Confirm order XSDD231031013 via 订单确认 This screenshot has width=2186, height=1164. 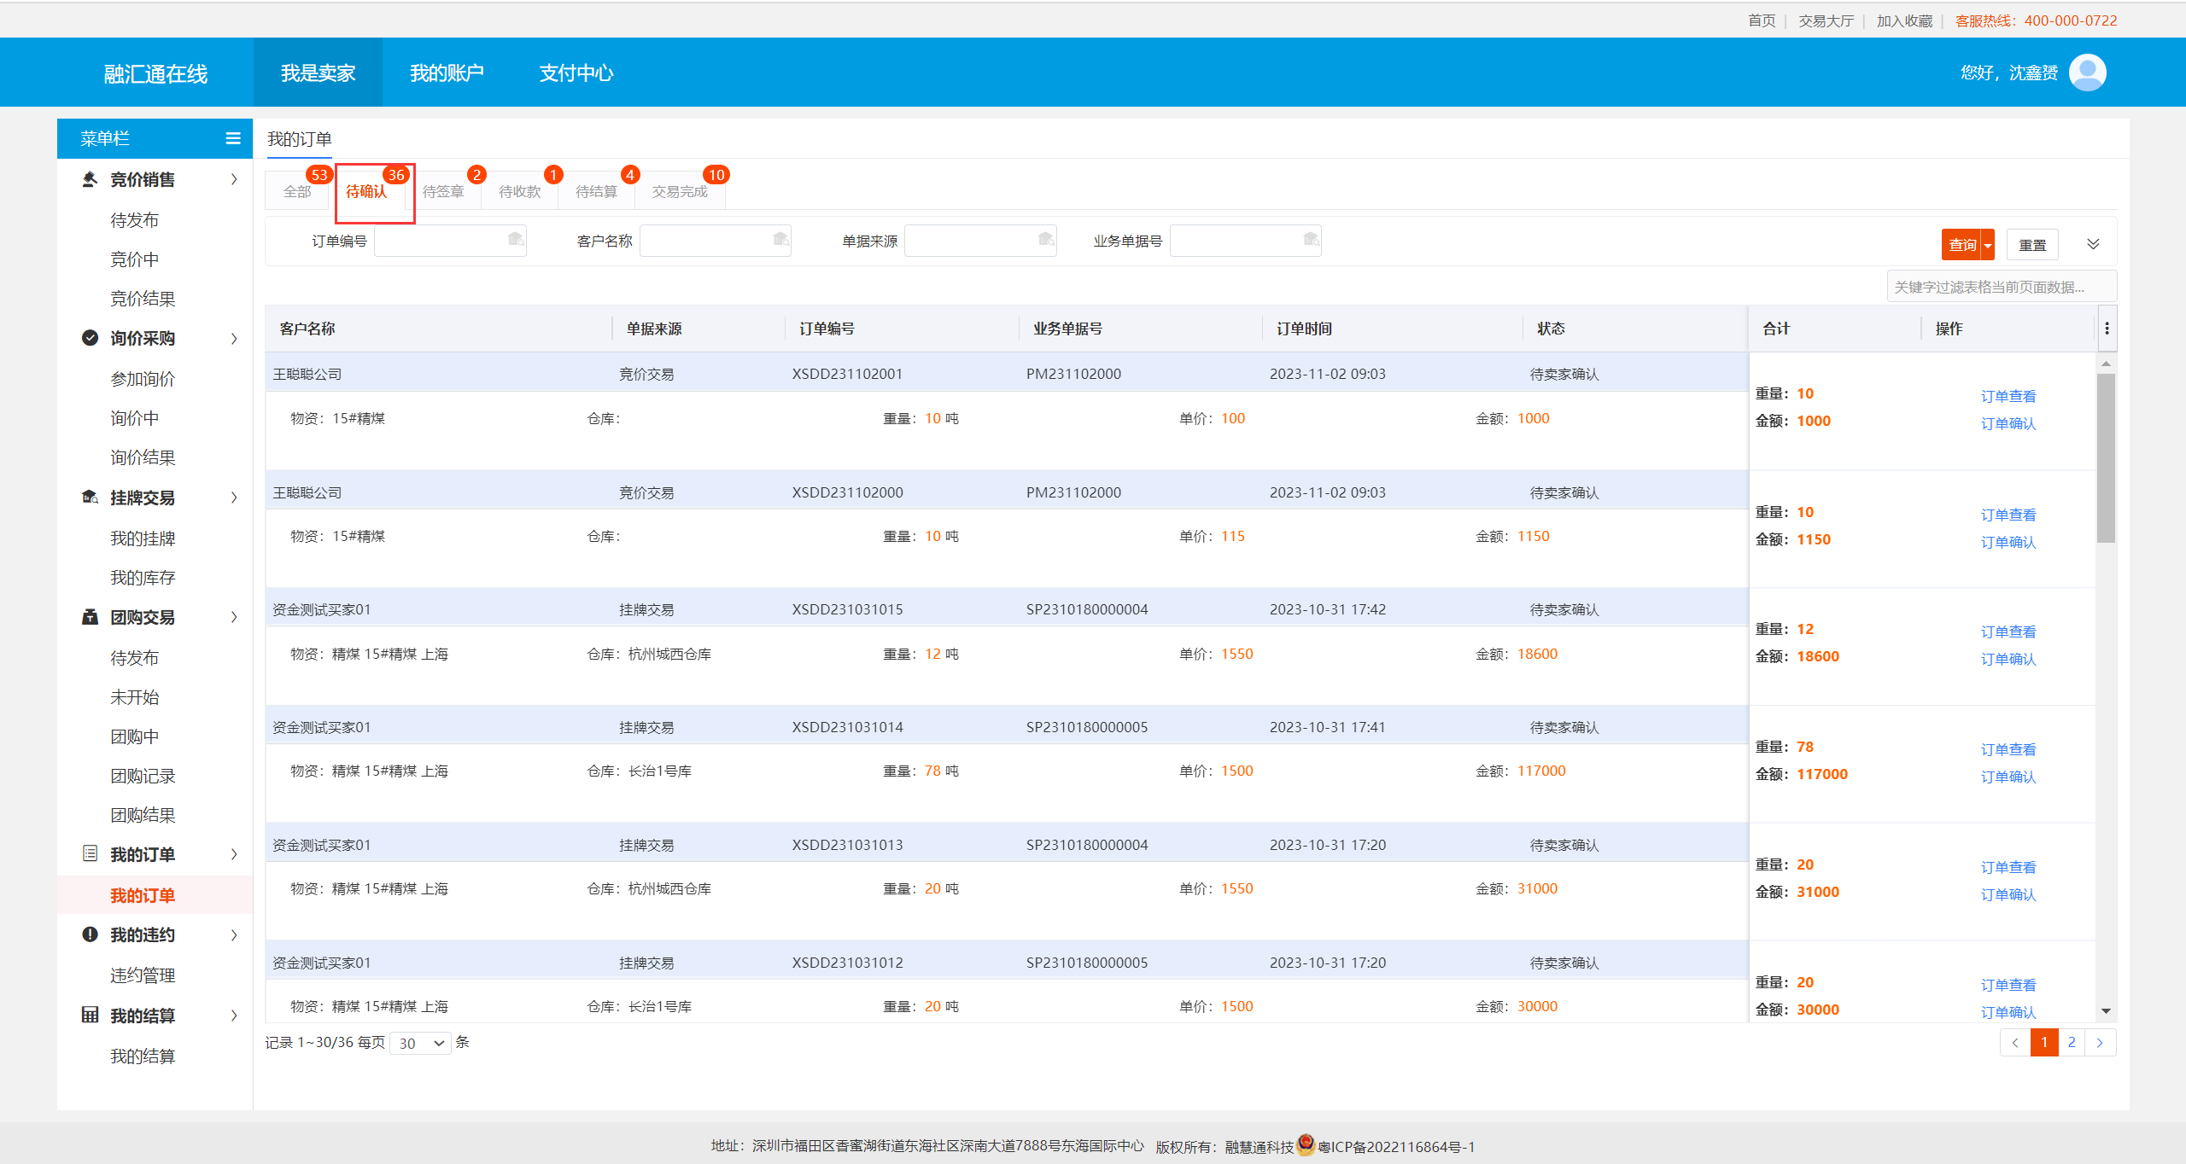2008,894
